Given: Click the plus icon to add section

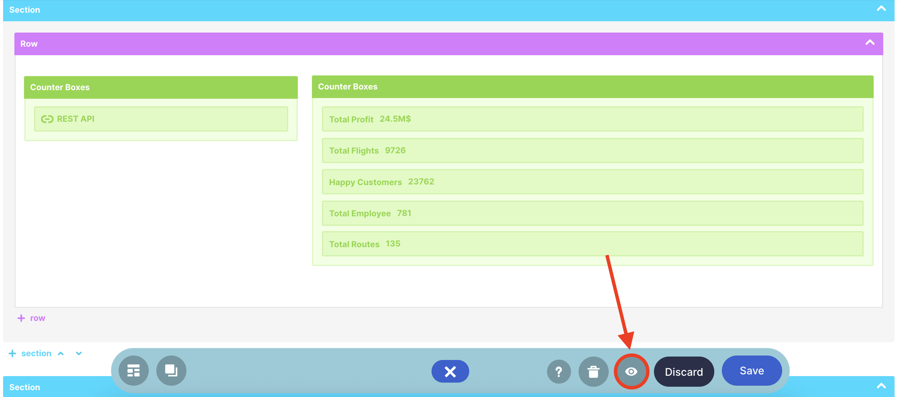Looking at the screenshot, I should tap(12, 353).
